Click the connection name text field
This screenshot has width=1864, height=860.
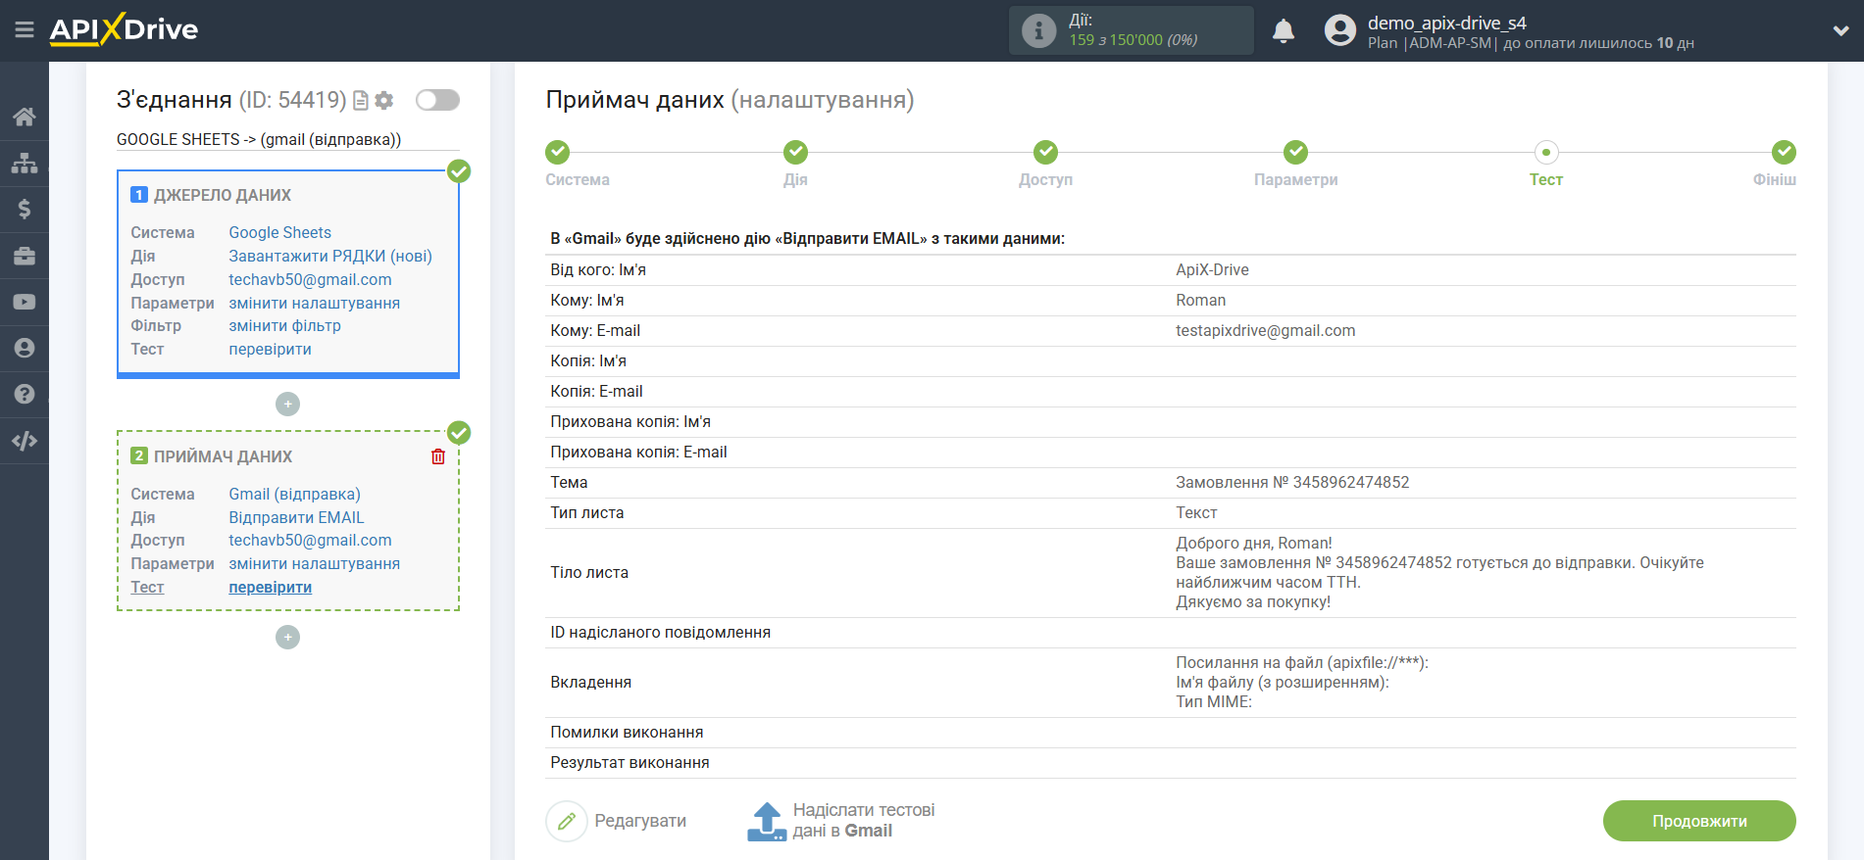click(x=288, y=139)
